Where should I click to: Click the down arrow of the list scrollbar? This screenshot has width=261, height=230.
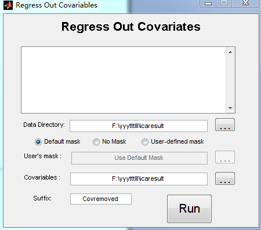click(x=230, y=108)
